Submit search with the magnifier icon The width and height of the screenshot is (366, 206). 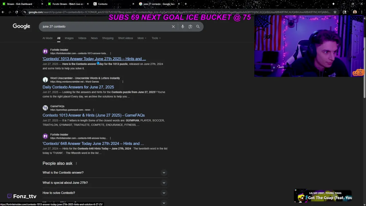click(198, 27)
